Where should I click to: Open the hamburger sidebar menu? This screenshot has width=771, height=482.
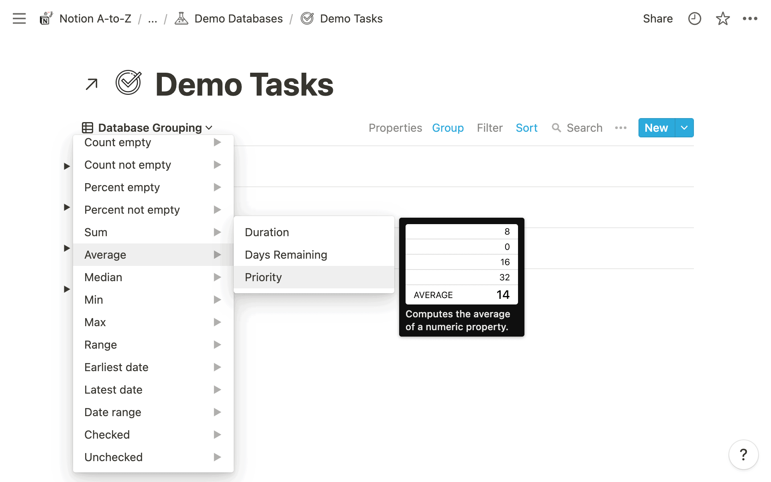click(19, 18)
